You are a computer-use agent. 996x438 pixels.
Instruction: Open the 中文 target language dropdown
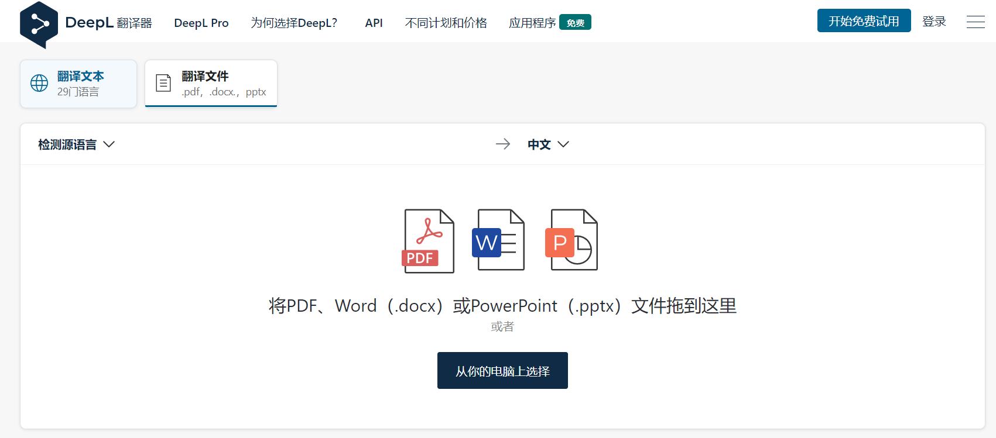tap(547, 144)
